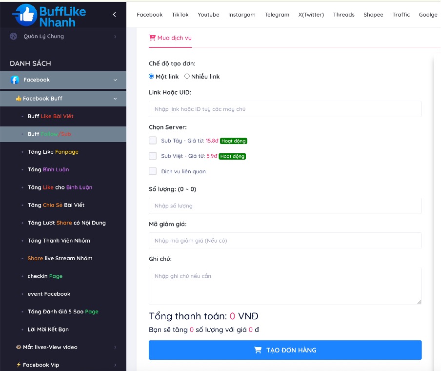This screenshot has width=441, height=371.
Task: Open Tăng Đánh Giá 5 Sao Page
Action: [x=63, y=311]
